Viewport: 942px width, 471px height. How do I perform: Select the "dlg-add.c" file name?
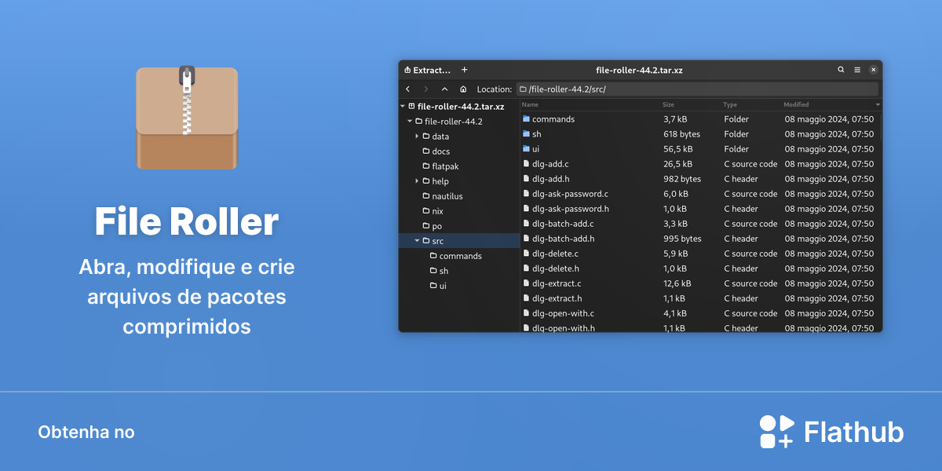550,164
